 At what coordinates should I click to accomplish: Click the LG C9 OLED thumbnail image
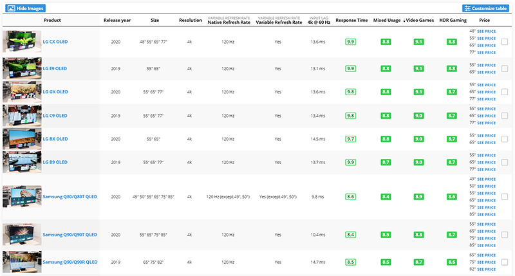22,116
